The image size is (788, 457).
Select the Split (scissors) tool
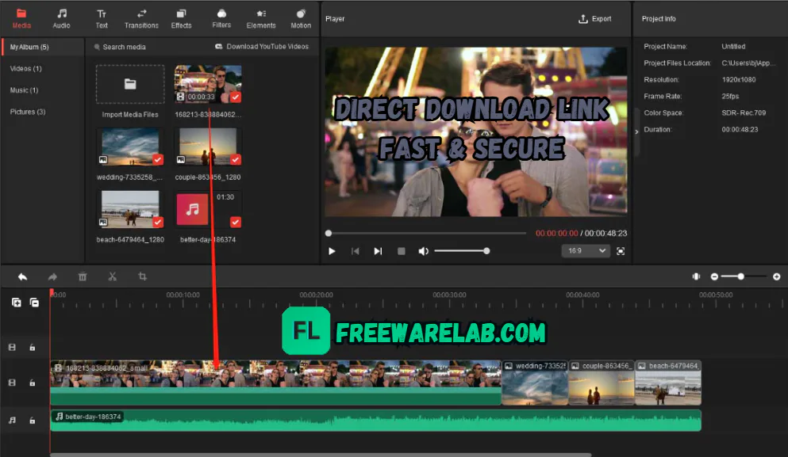point(112,276)
